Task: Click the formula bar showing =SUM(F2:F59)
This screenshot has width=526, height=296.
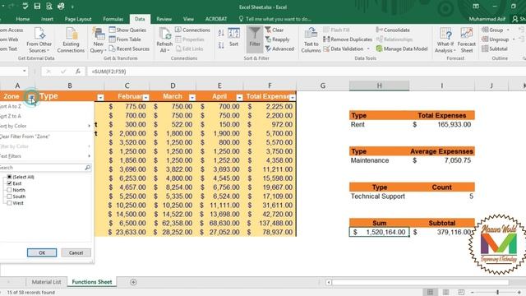Action: (x=305, y=72)
